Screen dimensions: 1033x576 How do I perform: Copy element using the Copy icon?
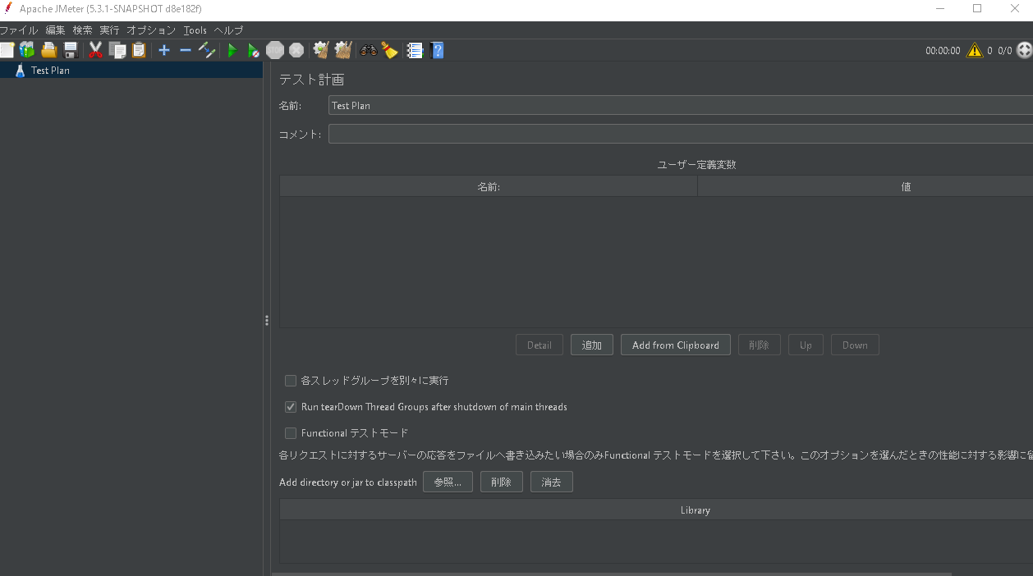pyautogui.click(x=117, y=50)
